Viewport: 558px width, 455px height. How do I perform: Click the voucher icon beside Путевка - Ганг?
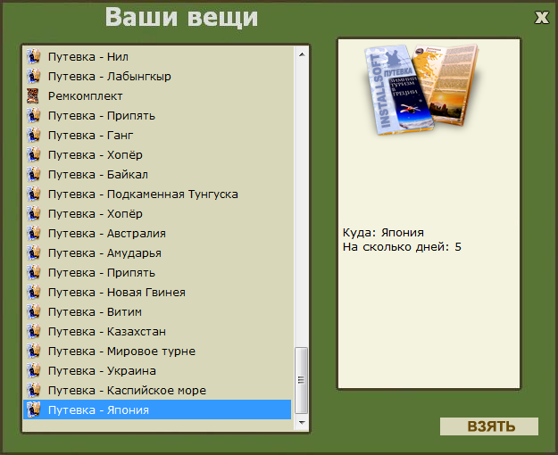[33, 136]
